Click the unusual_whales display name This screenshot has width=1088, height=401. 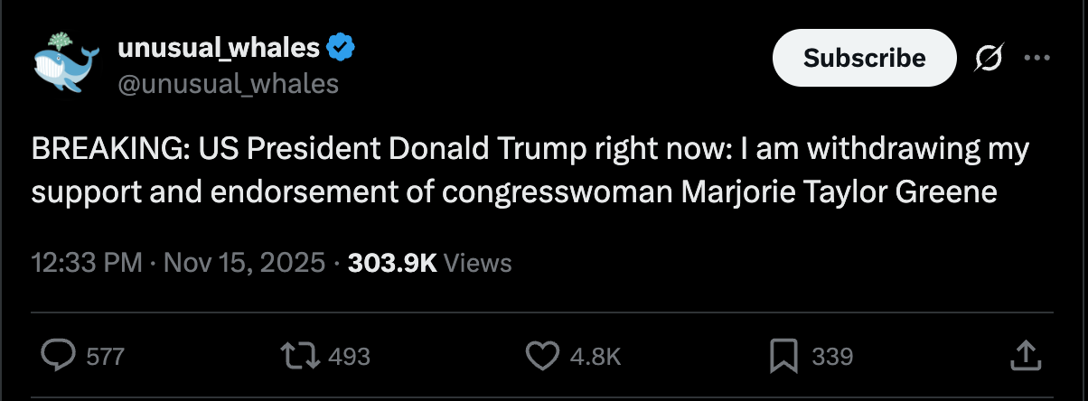219,47
